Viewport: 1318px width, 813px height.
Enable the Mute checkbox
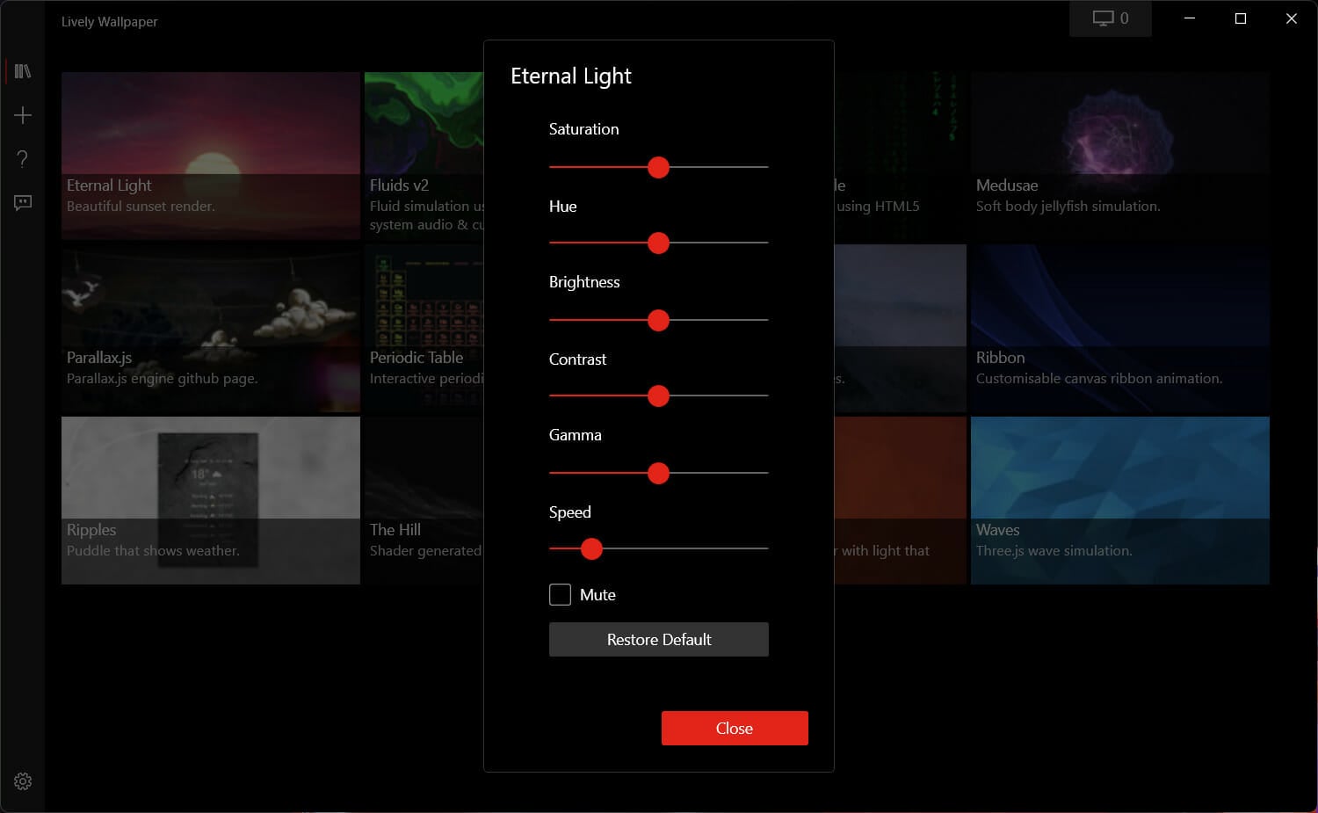tap(561, 595)
